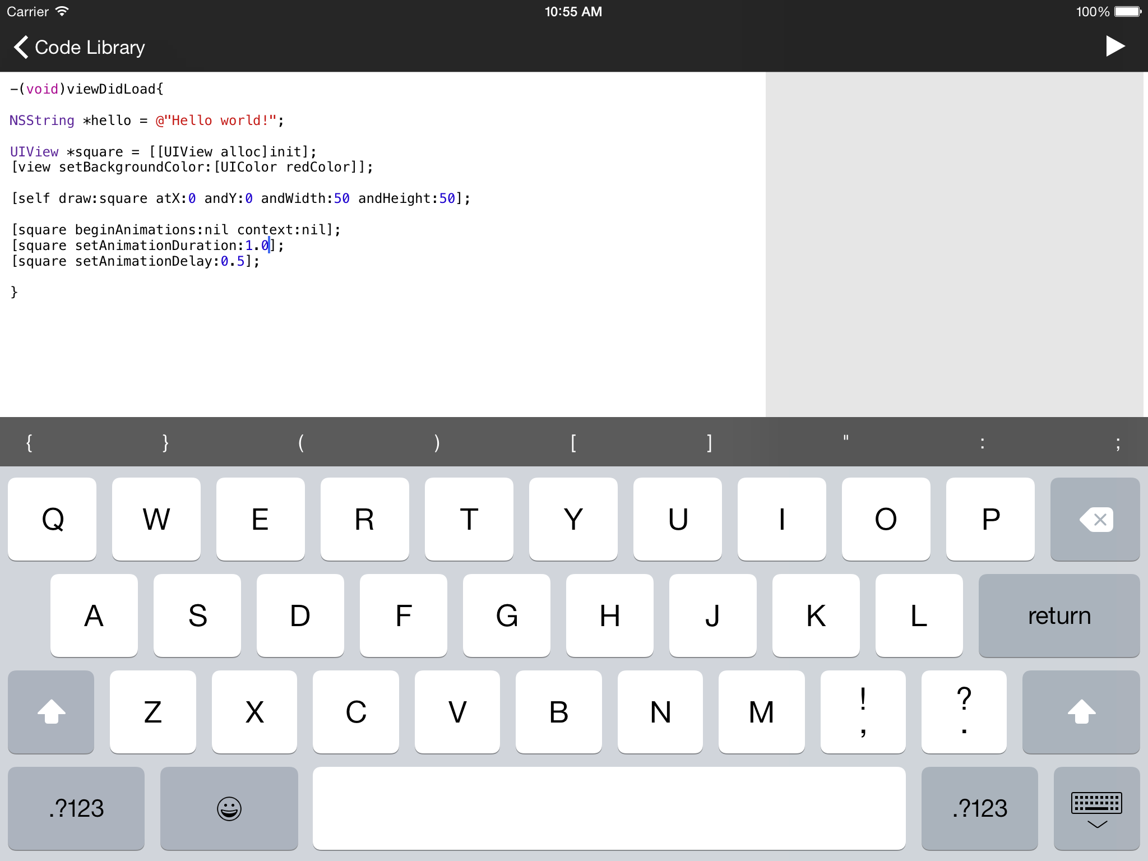Screen dimensions: 1148x861
Task: Toggle the left shift key
Action: 51,711
